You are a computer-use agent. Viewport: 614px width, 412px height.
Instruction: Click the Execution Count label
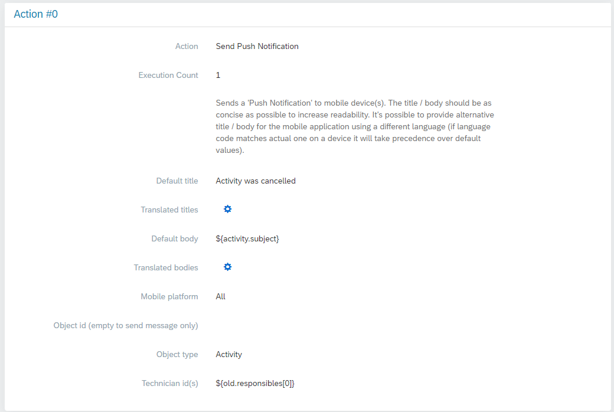point(168,75)
